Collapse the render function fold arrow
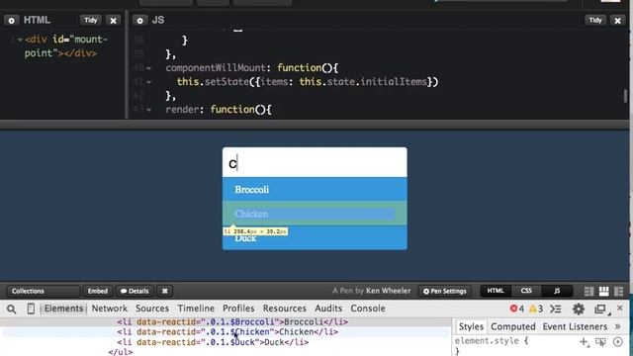The height and width of the screenshot is (356, 633). point(149,110)
